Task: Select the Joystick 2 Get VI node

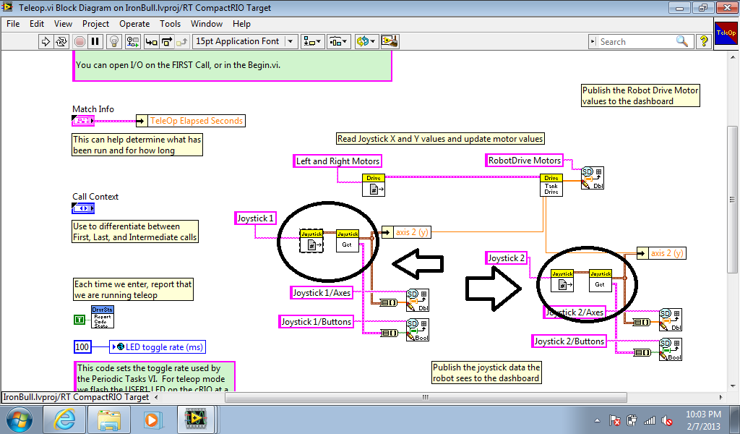Action: (x=601, y=281)
